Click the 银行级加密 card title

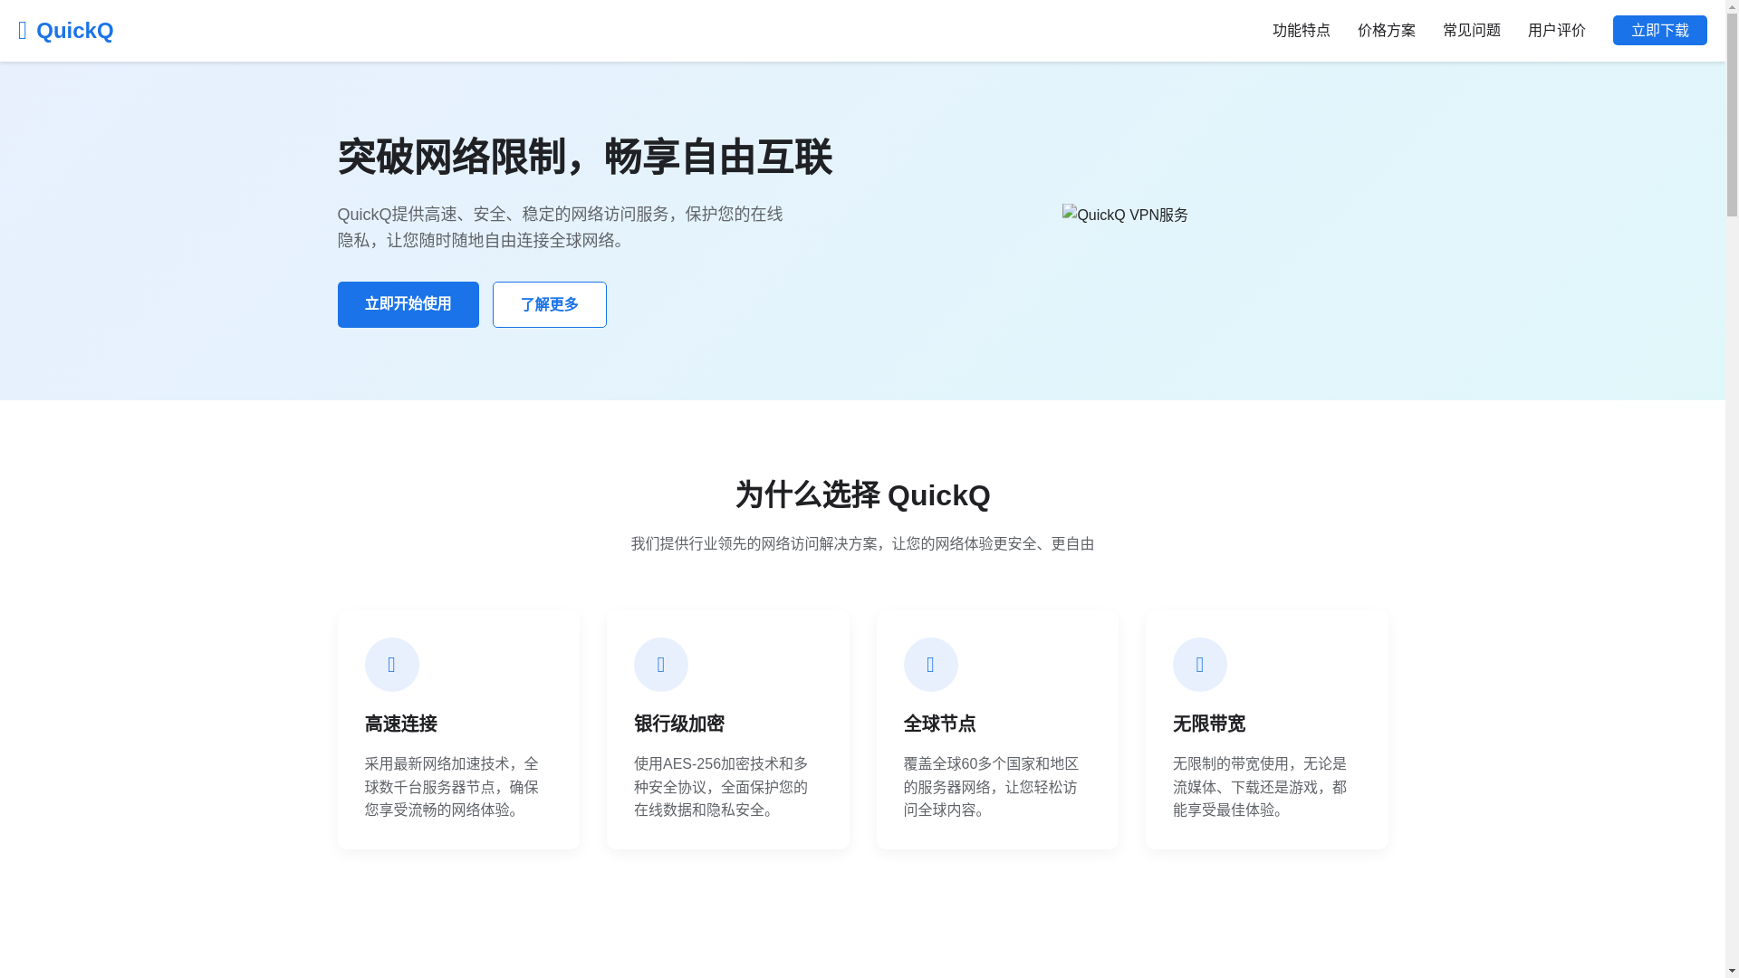(679, 724)
